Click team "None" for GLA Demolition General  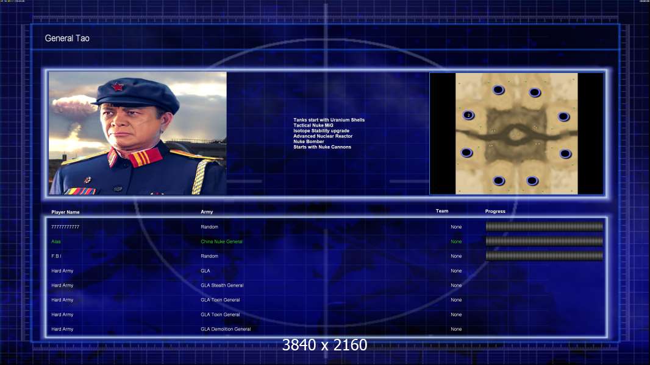pyautogui.click(x=456, y=329)
